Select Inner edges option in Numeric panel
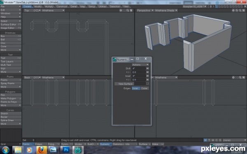Viewport: 247px width, 154px height. [x=136, y=88]
